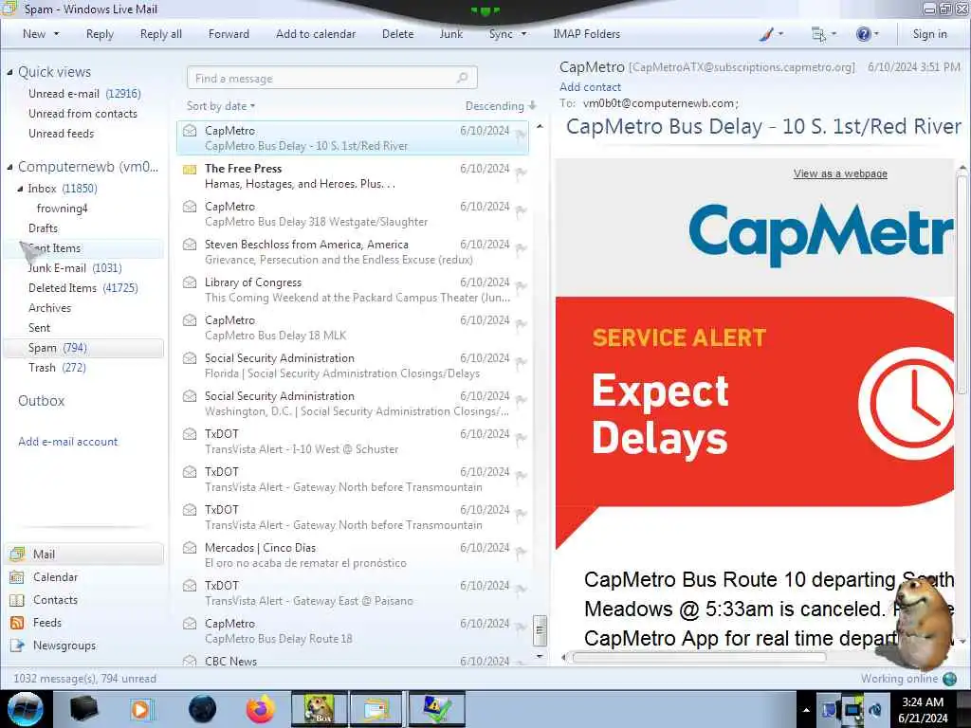Open the menus layout toolbar icon
This screenshot has height=728, width=971.
(x=818, y=35)
